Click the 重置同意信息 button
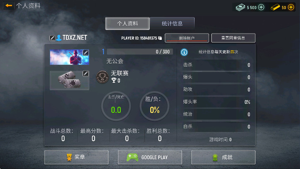This screenshot has width=300, height=169. click(x=233, y=38)
